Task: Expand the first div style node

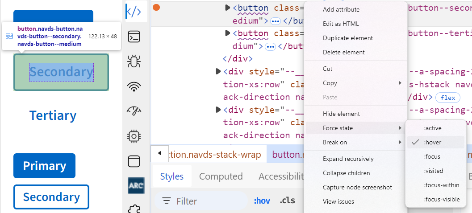Action: click(x=218, y=71)
